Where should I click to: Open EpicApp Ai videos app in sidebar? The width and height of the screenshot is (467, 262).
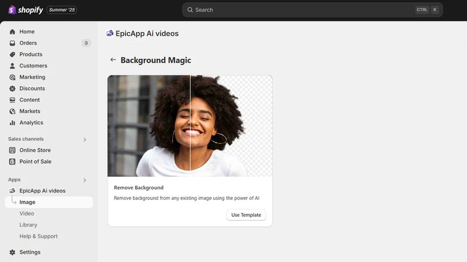click(43, 191)
